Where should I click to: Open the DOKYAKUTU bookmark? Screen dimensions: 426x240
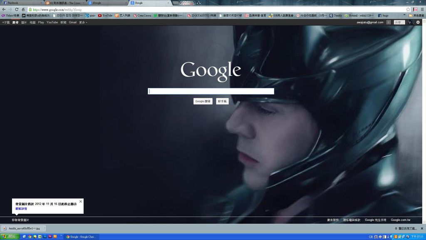click(201, 15)
